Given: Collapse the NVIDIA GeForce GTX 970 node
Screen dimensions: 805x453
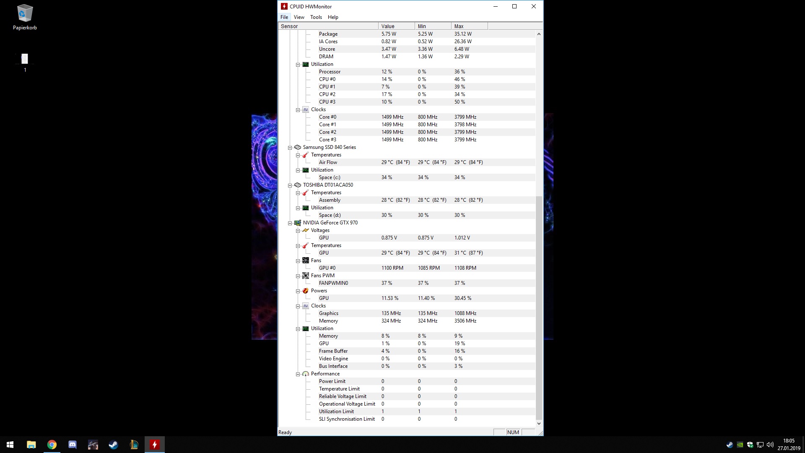Looking at the screenshot, I should click(x=290, y=223).
